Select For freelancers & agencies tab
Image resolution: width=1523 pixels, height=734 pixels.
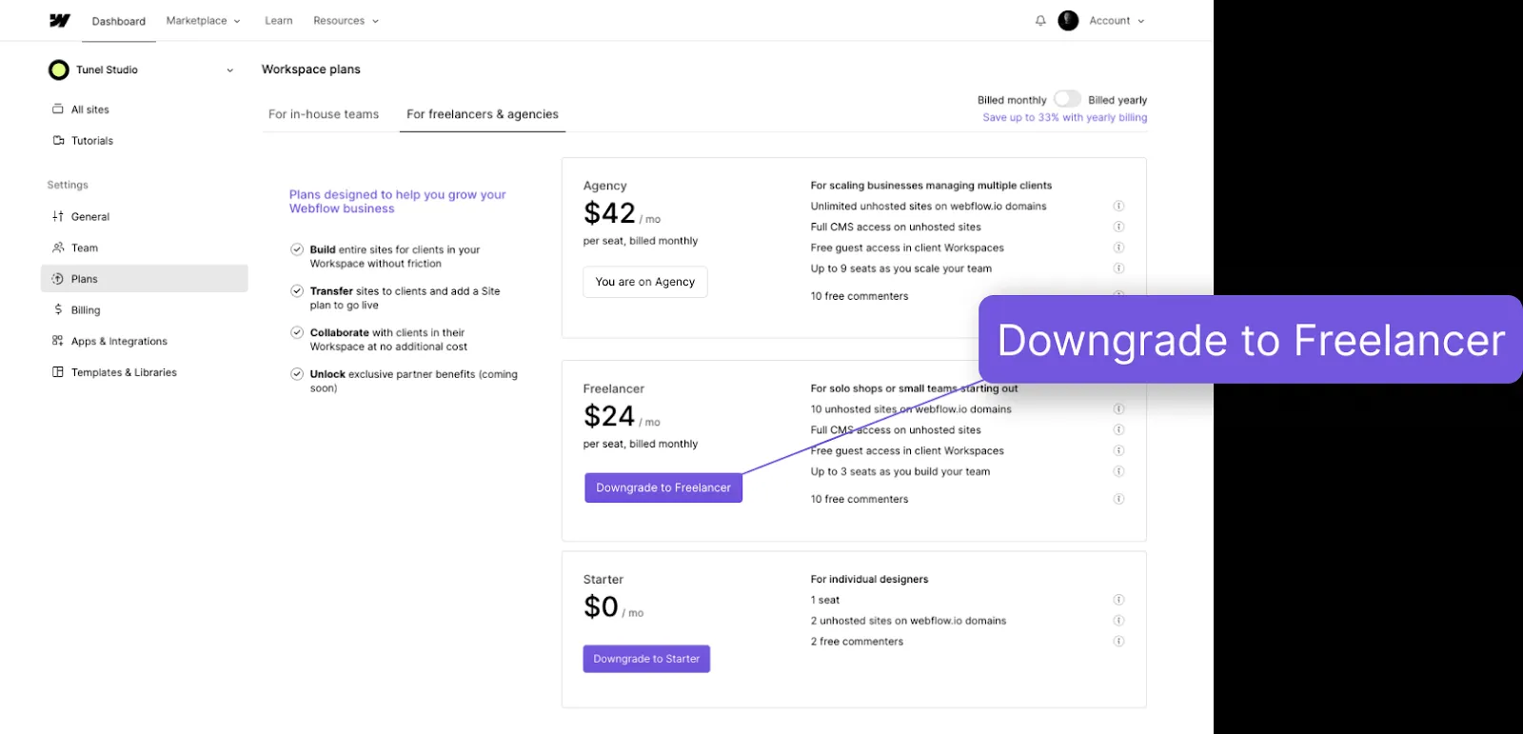tap(483, 114)
